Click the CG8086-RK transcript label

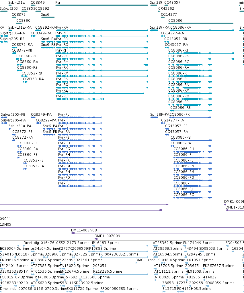pos(179,56)
